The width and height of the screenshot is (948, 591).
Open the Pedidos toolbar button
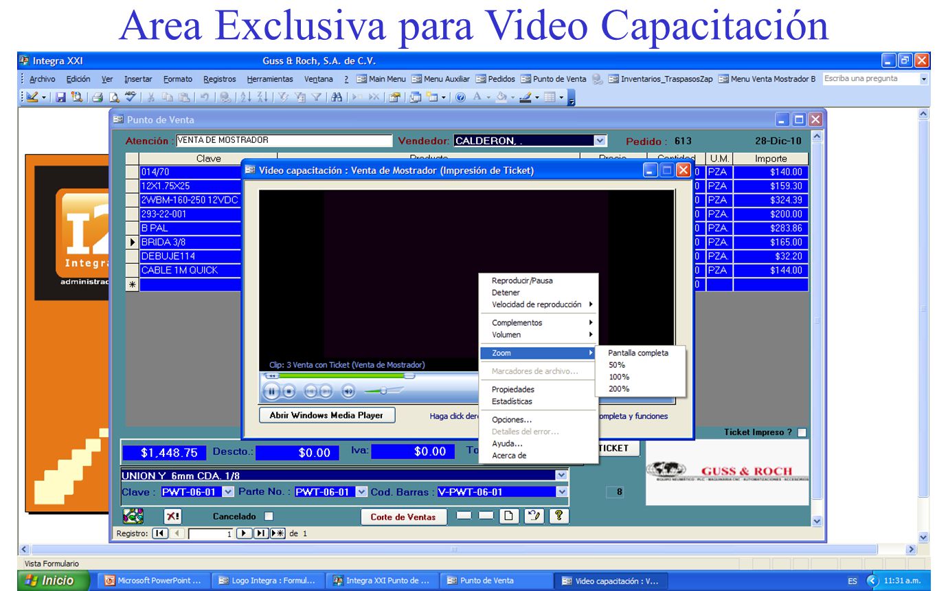[495, 79]
